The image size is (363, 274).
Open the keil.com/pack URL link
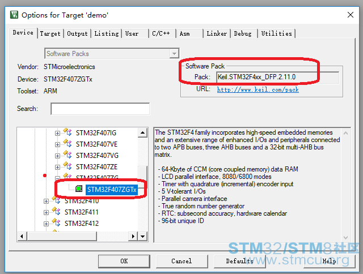[x=258, y=89]
